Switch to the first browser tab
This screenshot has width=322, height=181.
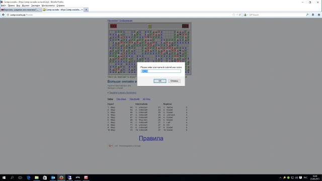coord(21,10)
